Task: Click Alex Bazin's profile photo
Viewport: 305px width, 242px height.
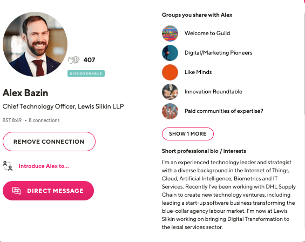Action: tap(35, 44)
